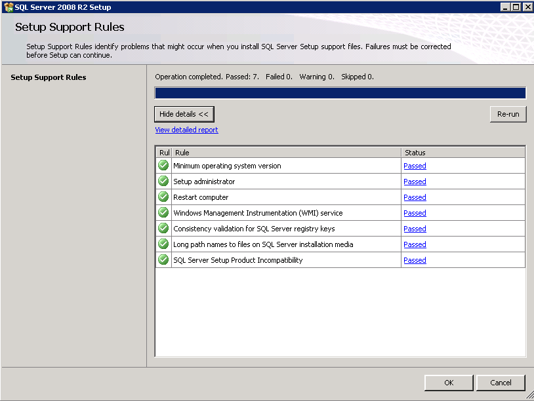Click the completed operation progress bar
Viewport: 534px width, 401px height.
point(340,93)
